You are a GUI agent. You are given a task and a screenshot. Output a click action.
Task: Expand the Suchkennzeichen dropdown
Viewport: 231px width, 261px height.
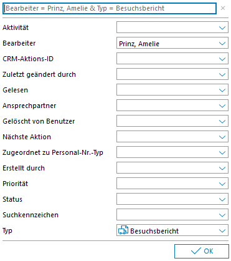click(222, 215)
